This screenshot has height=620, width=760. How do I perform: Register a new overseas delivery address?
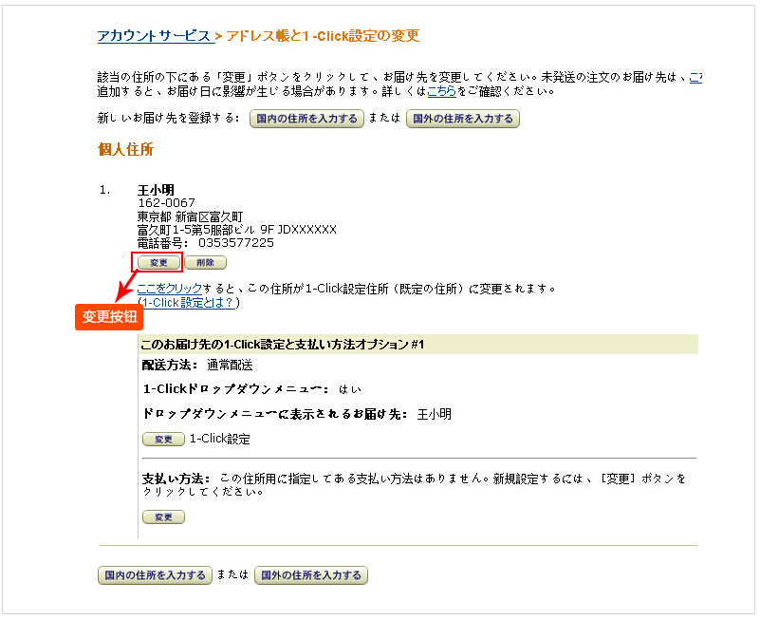click(x=462, y=119)
